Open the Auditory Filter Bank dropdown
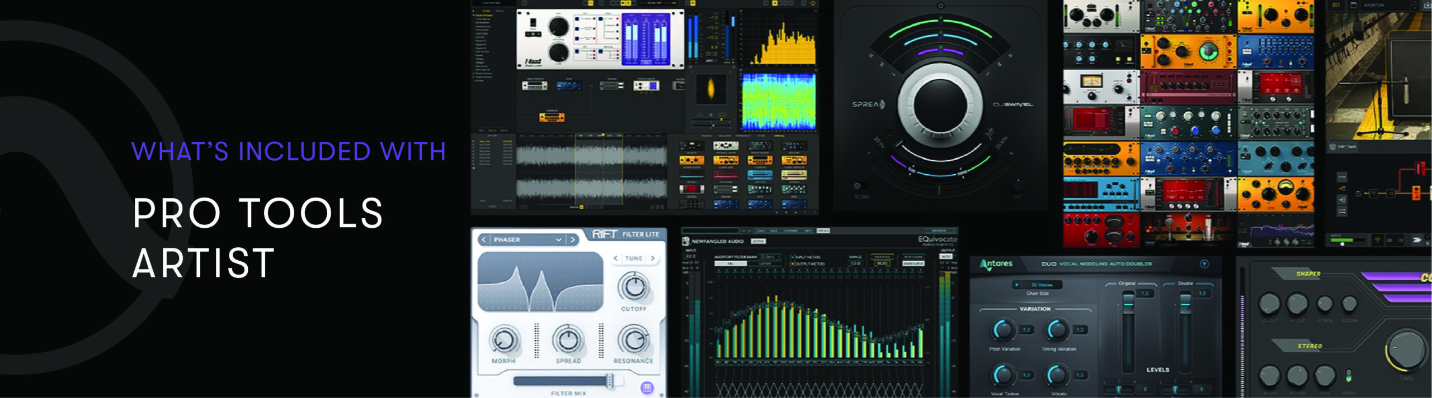The width and height of the screenshot is (1432, 398). coord(770,257)
